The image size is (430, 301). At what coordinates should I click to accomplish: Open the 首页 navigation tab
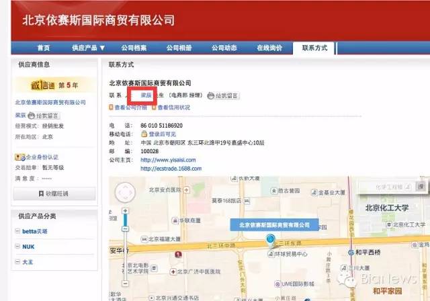[x=43, y=48]
